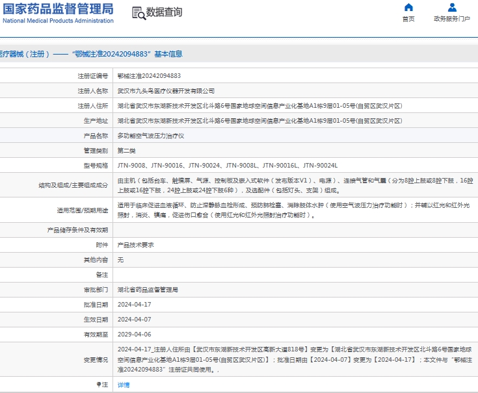Click approving department 湖北省药品监督管理局

pos(148,290)
